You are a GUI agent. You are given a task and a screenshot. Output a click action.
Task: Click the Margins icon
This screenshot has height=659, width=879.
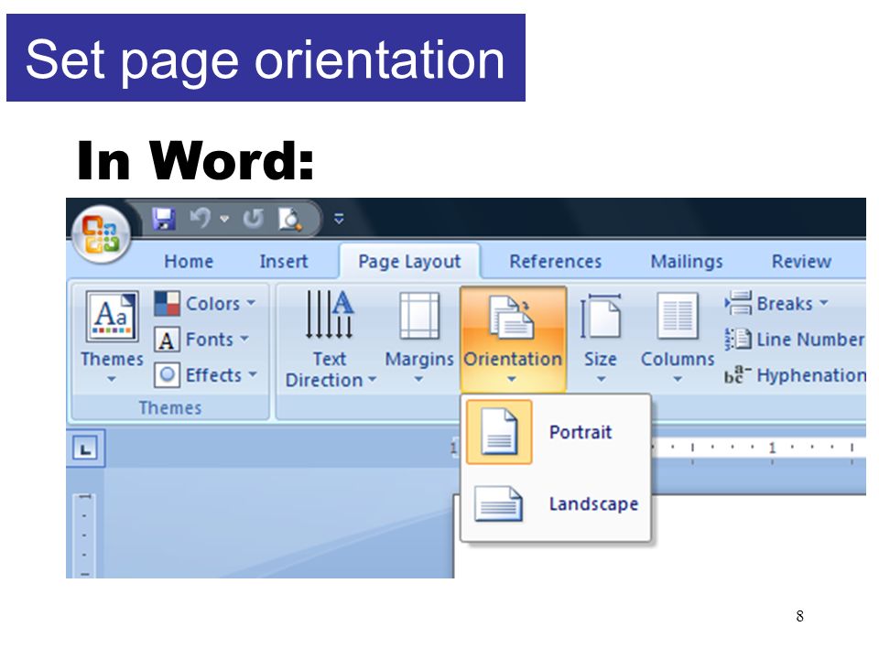coord(418,316)
